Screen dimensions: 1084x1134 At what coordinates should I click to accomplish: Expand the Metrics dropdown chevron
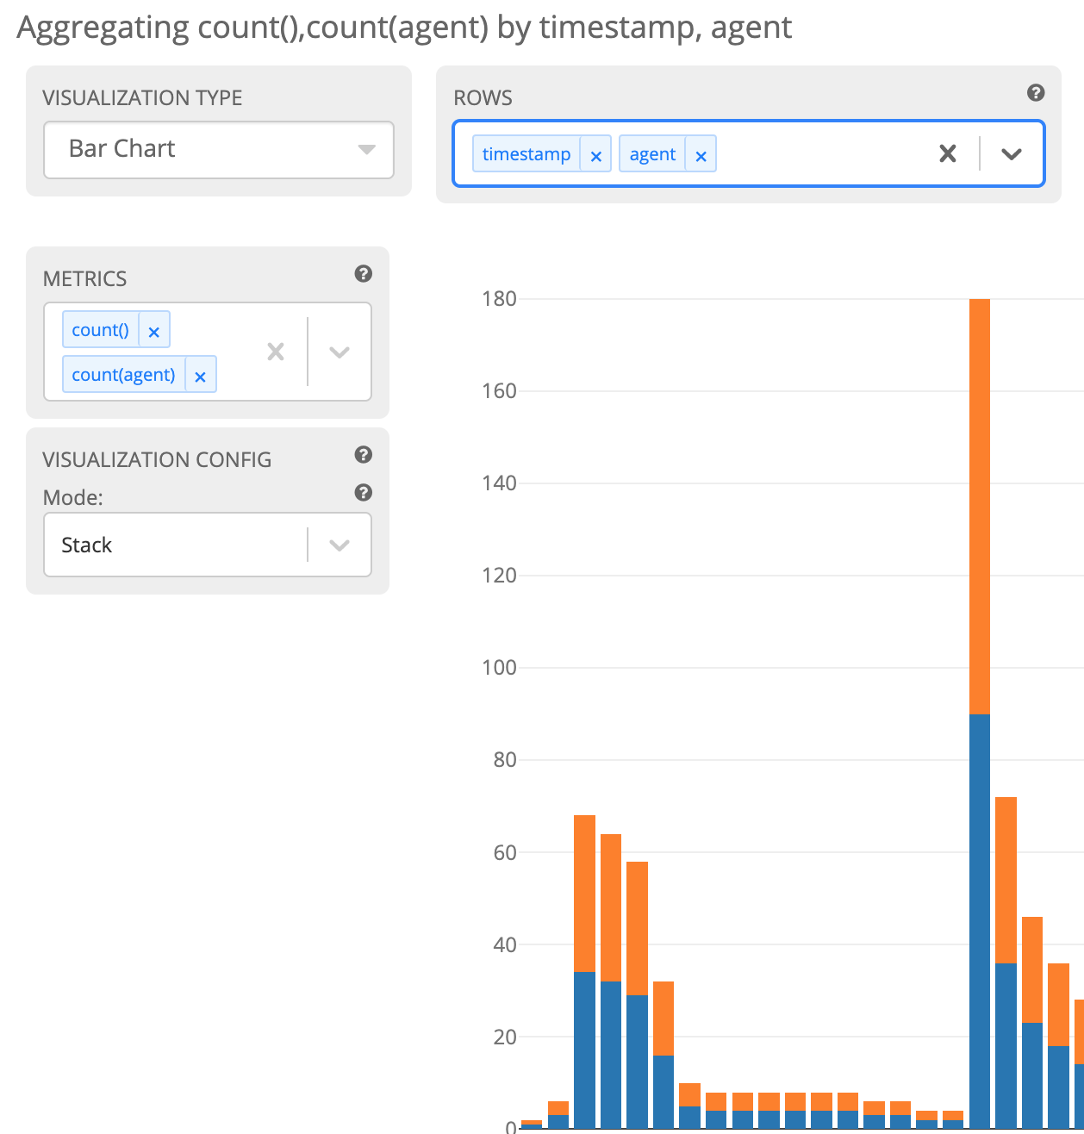340,352
